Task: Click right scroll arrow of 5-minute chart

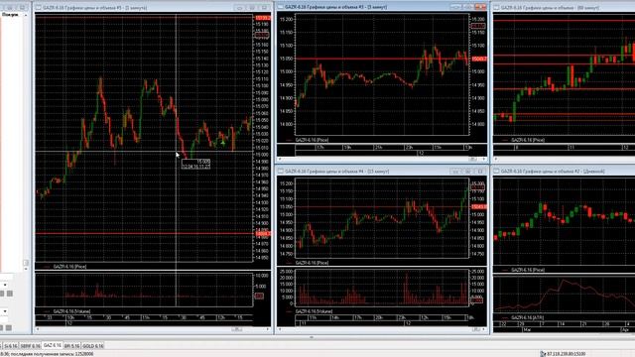Action: pyautogui.click(x=484, y=159)
